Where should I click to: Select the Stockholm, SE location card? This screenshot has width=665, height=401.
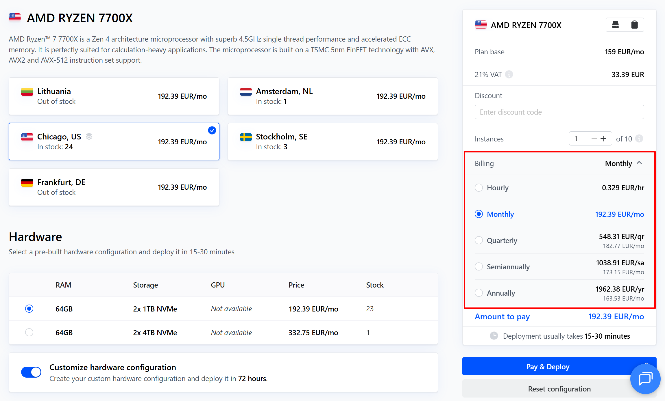332,142
